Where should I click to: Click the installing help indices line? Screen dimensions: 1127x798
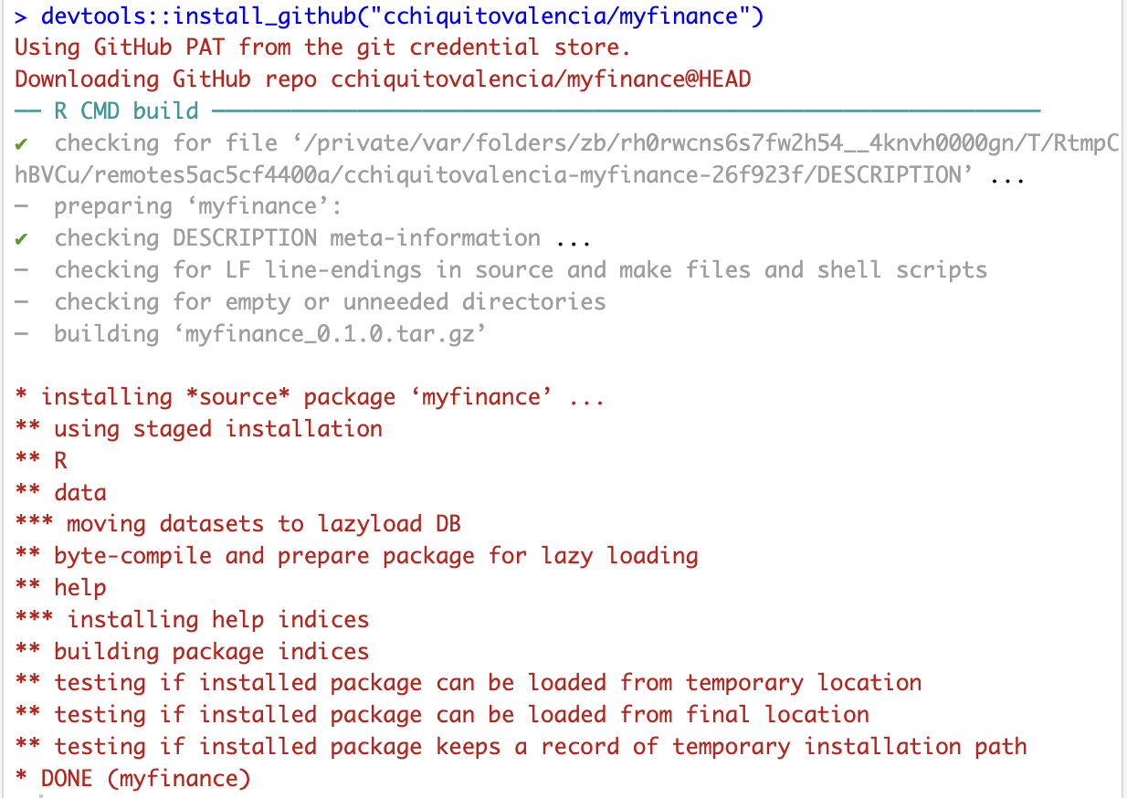click(x=192, y=619)
